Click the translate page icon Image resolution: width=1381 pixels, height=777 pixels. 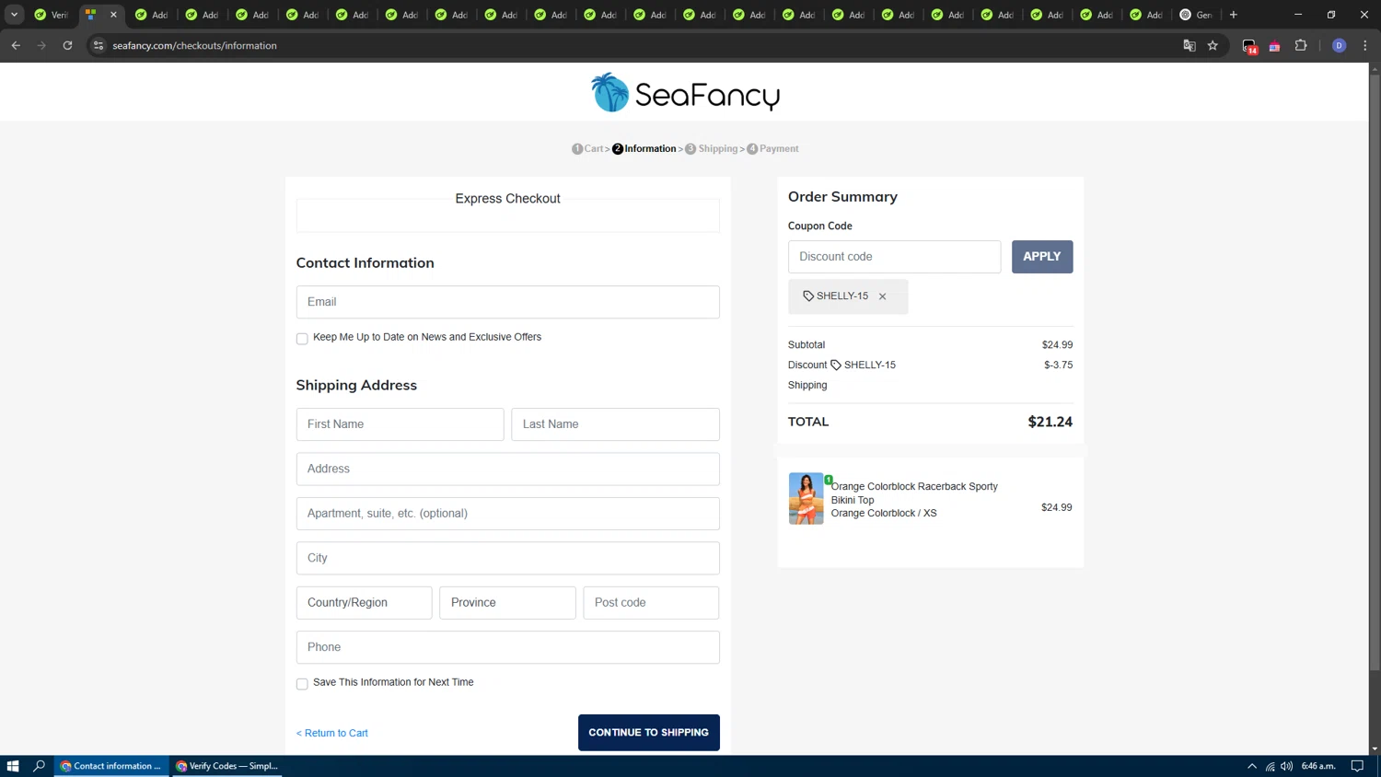click(1189, 45)
